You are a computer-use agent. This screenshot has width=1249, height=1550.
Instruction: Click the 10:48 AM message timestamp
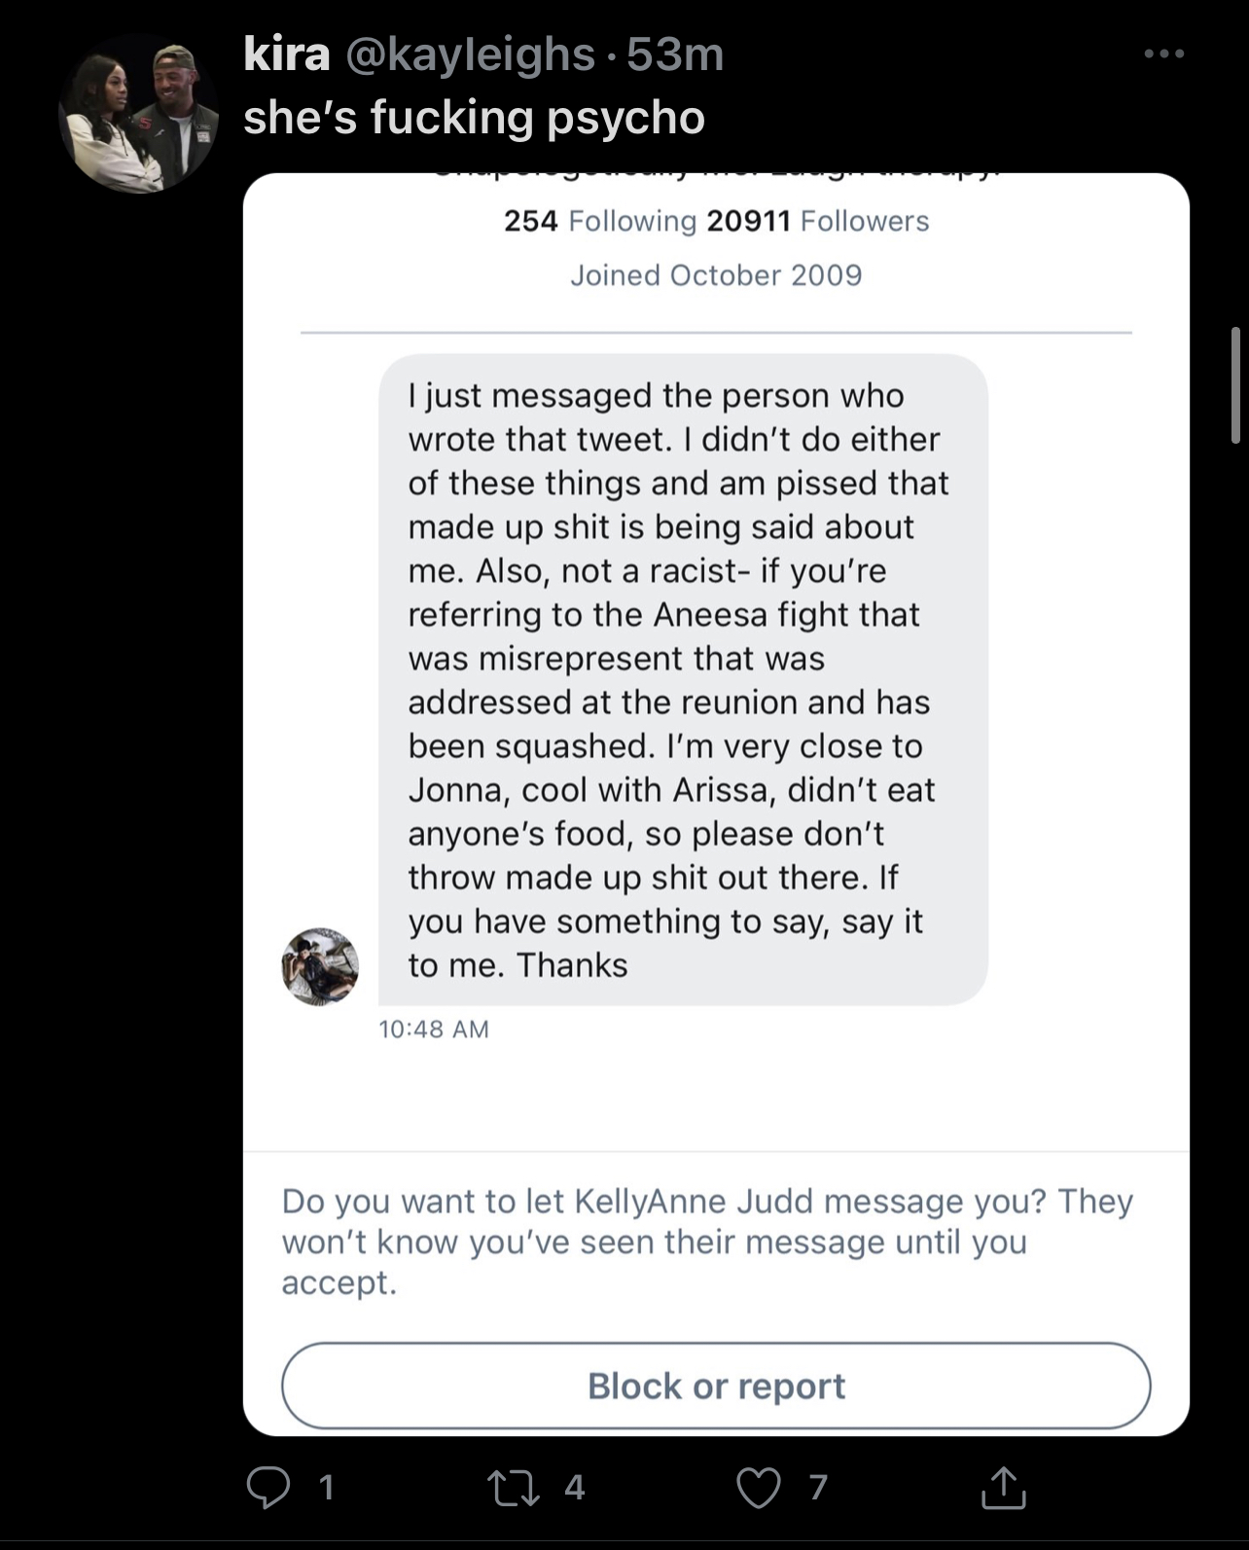click(434, 1028)
